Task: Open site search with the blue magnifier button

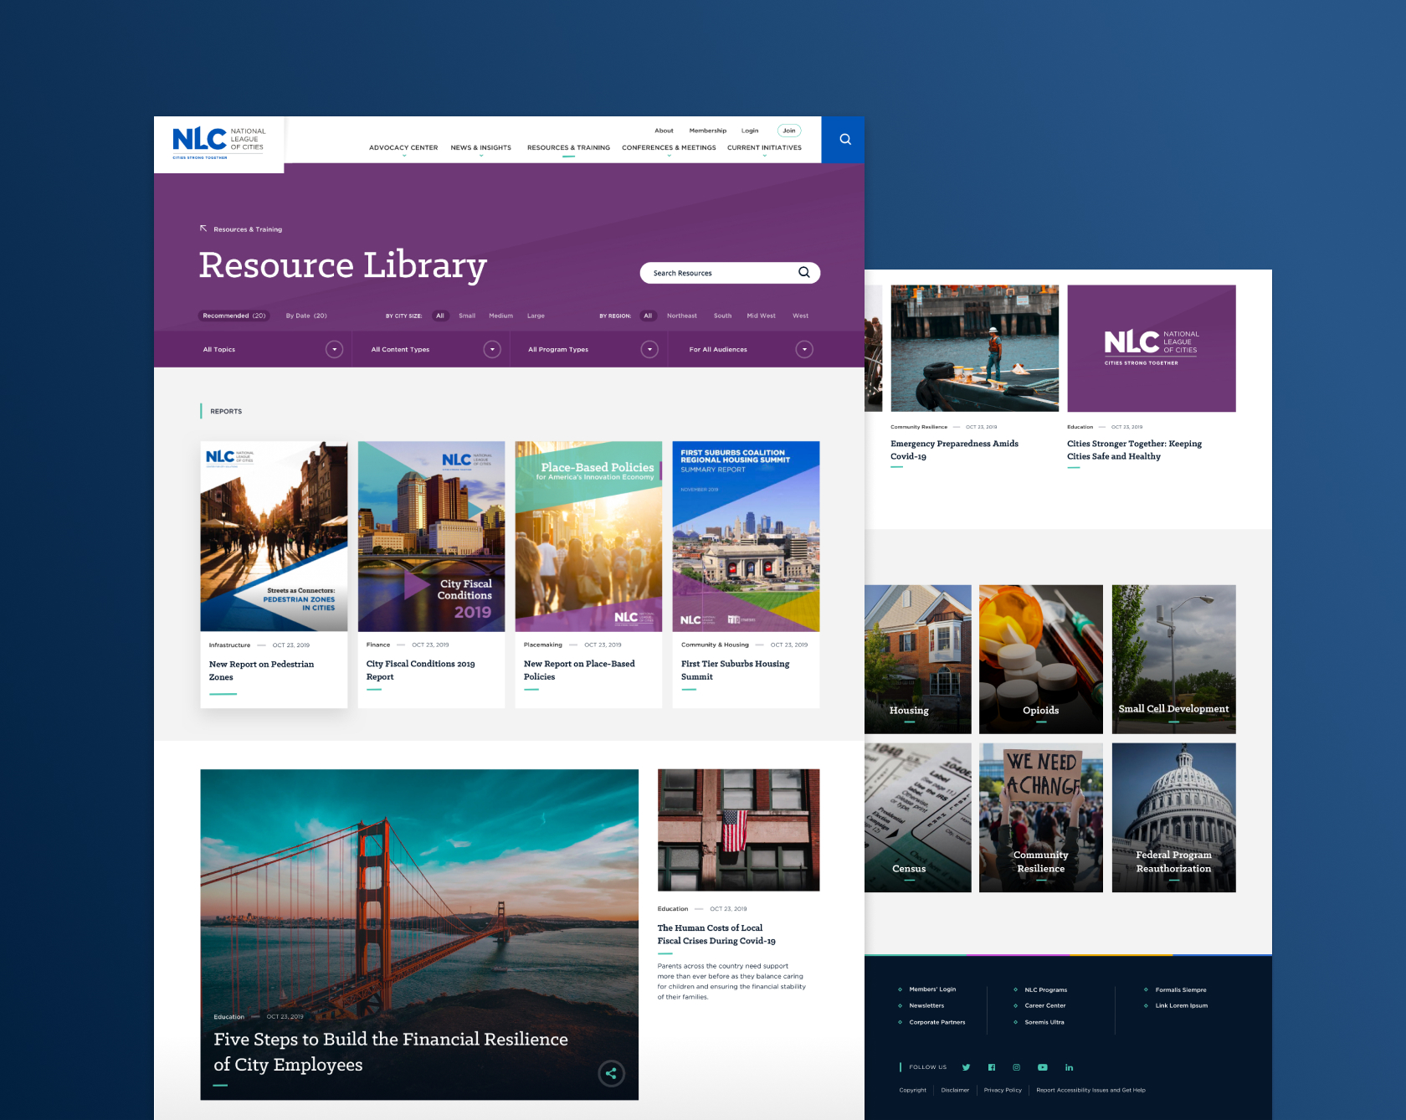Action: coord(844,140)
